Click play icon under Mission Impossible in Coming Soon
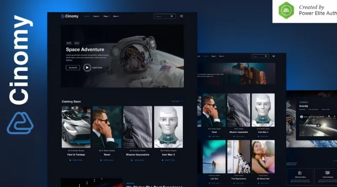Image resolution: width=337 pixels, height=187 pixels. tap(132, 160)
